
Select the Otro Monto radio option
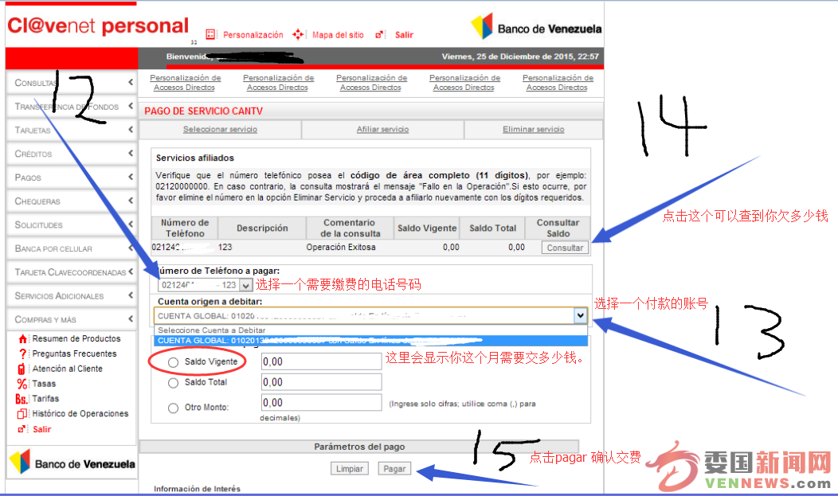click(173, 408)
